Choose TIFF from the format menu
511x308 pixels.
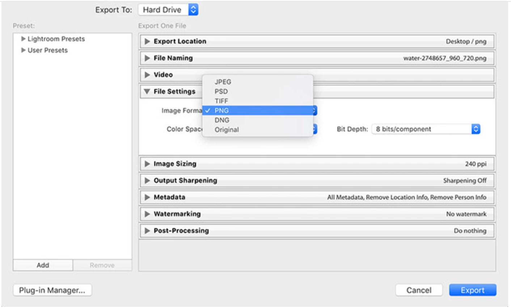258,101
